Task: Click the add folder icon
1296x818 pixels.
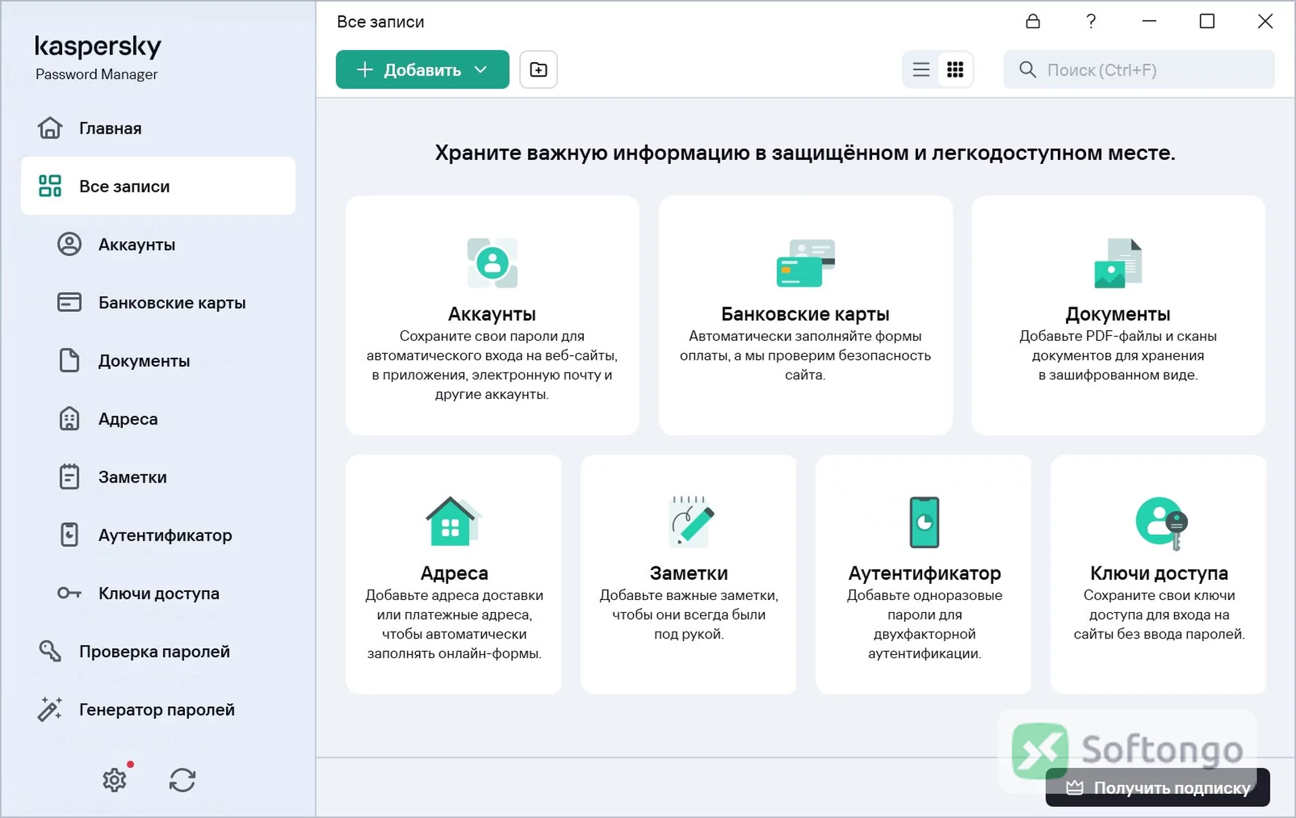Action: click(539, 70)
